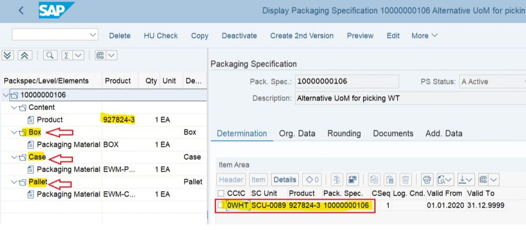Click the paste clipboard icon in the Item Area
The width and height of the screenshot is (526, 230).
(x=389, y=179)
